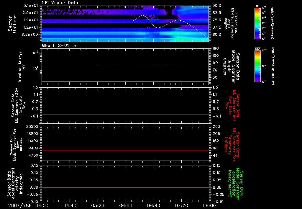
Task: Click the '60.0' elevation tick value
Action: pos(217,35)
